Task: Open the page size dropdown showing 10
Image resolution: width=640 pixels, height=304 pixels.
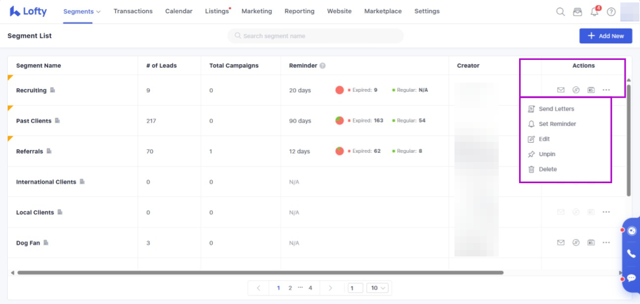Action: (x=378, y=288)
